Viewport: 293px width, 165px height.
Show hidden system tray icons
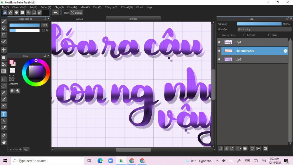point(217,161)
